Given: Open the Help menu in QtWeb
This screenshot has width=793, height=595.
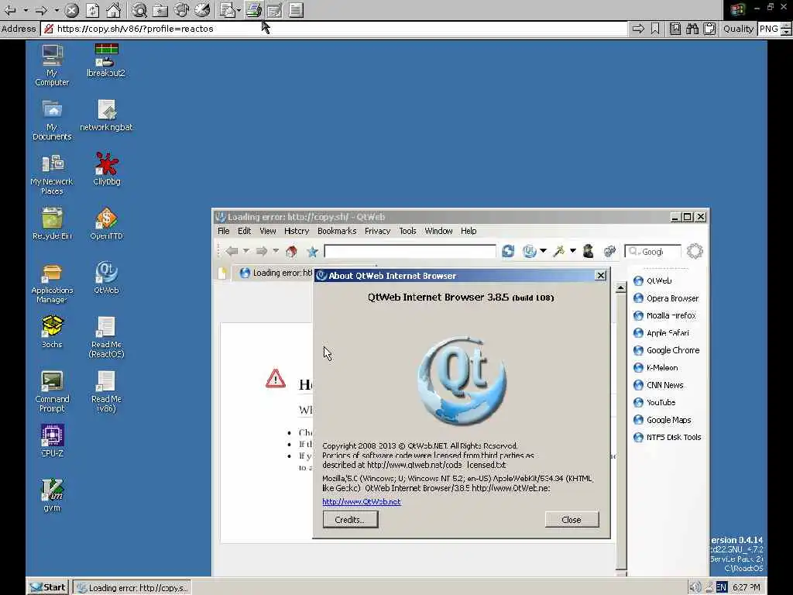Looking at the screenshot, I should (469, 231).
